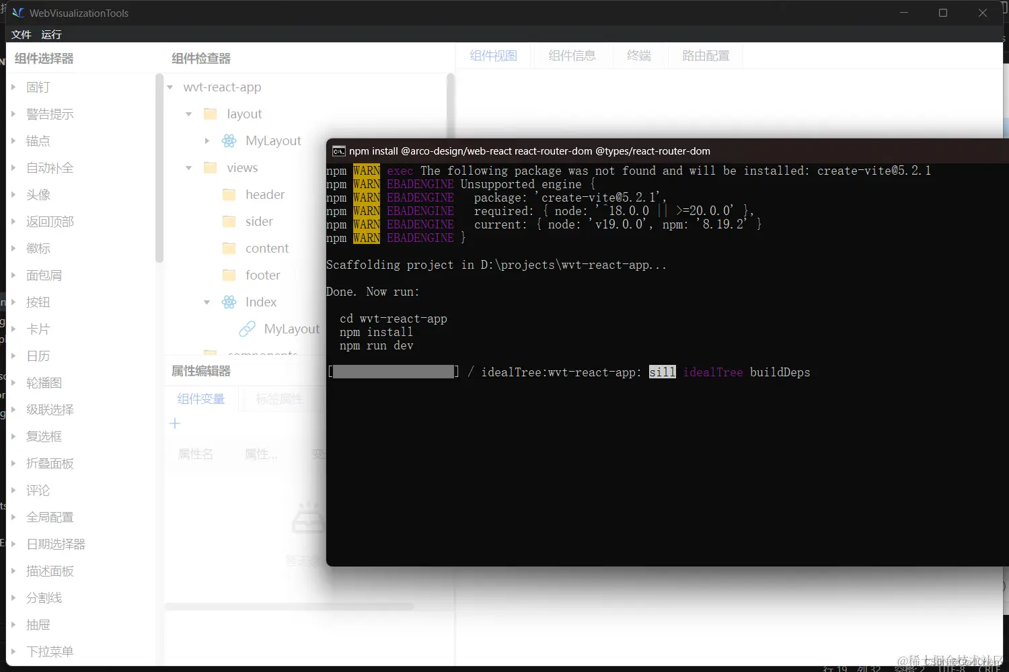Expand the 固钉 component category

13,87
